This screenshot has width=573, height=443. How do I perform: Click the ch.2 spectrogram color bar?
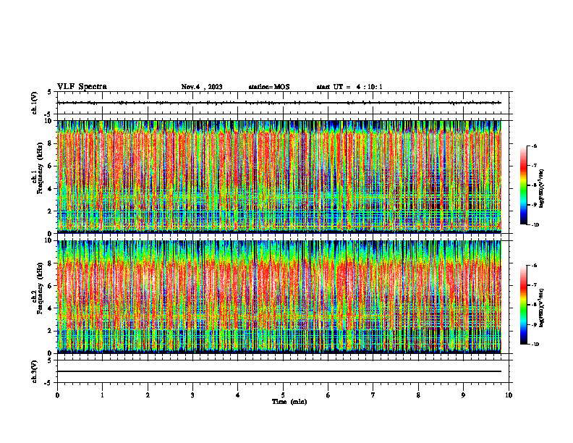pos(524,305)
